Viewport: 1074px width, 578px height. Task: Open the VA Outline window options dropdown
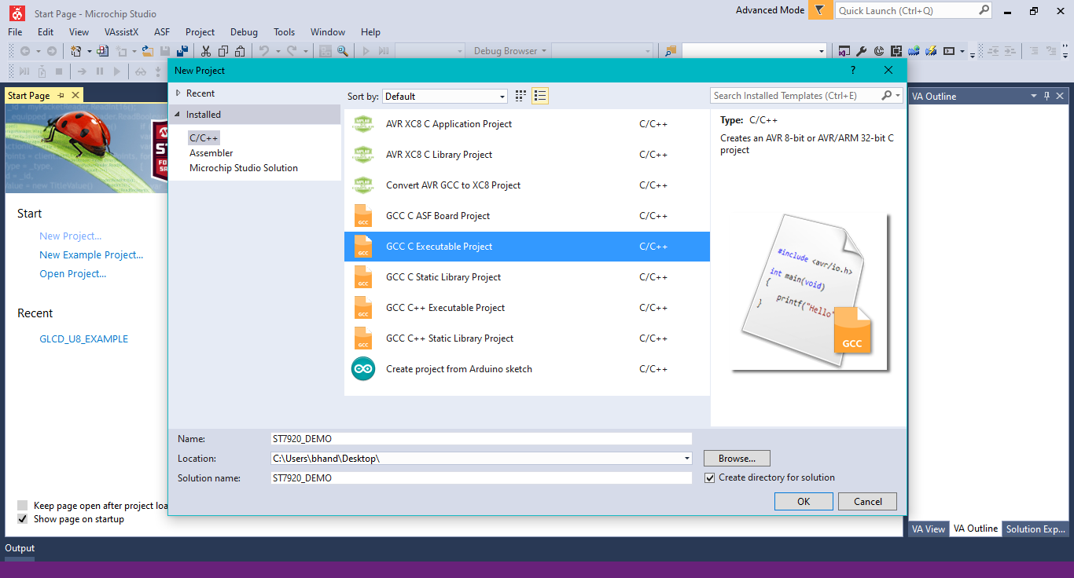coord(1034,96)
